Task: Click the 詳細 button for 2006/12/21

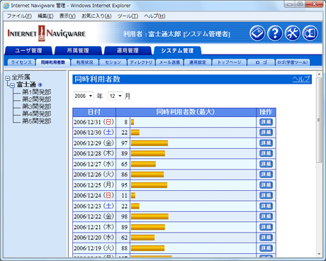Action: 266,227
